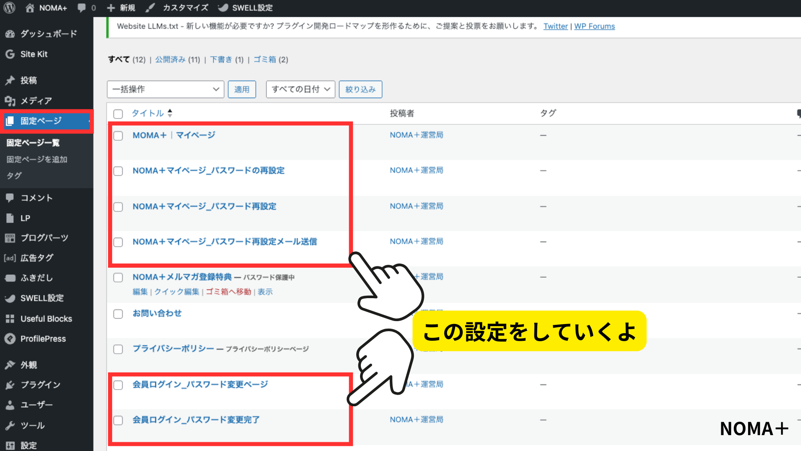Click the ツール wrench icon
Viewport: 801px width, 451px height.
[x=10, y=426]
